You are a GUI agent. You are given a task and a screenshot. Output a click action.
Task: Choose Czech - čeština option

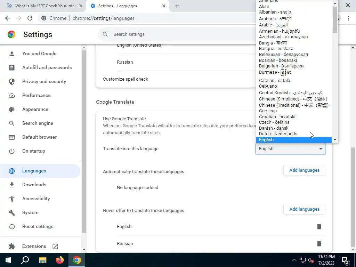pos(294,122)
